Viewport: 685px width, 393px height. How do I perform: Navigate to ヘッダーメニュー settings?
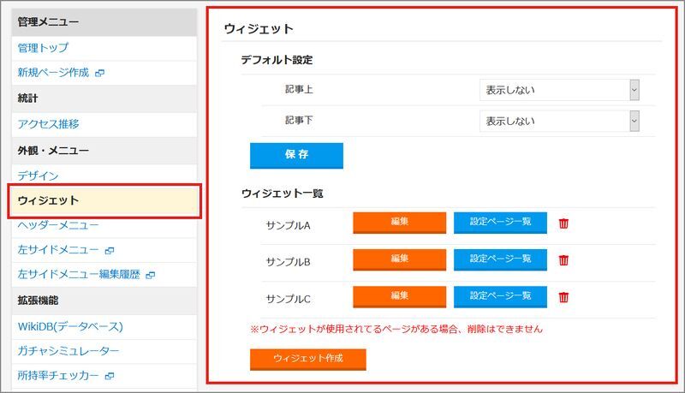click(58, 225)
